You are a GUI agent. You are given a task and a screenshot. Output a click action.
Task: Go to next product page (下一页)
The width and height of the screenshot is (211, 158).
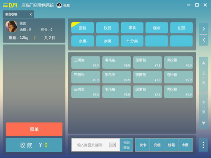pos(203,111)
